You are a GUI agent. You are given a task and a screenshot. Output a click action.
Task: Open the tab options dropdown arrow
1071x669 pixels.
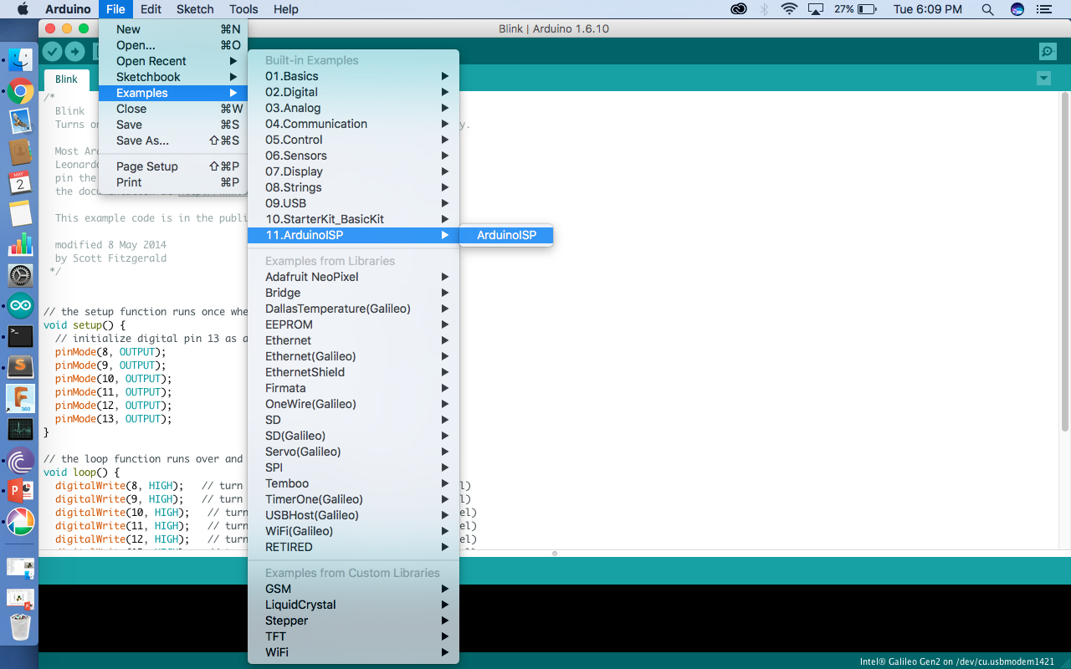(1043, 79)
